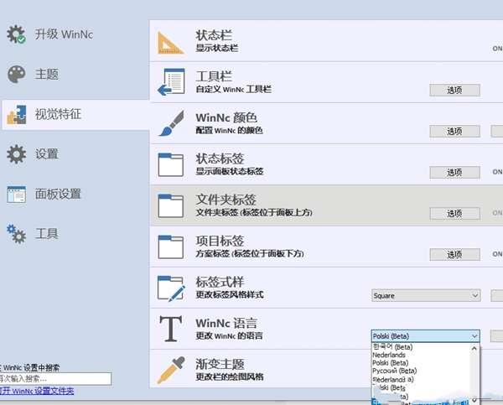Click the paintbrush icon for WinNc 颜色
The height and width of the screenshot is (405, 503).
[x=170, y=123]
